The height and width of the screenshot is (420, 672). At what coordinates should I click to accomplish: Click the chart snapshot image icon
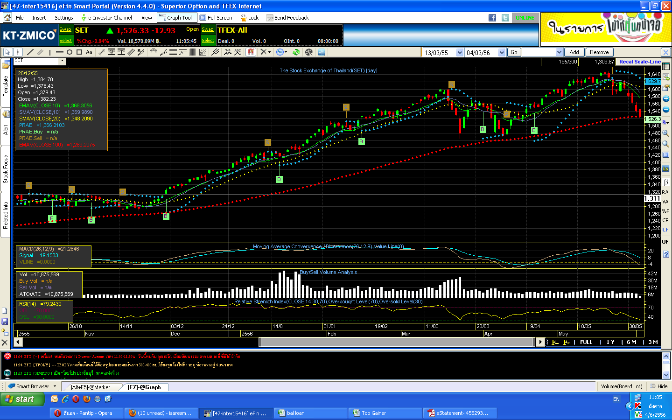pyautogui.click(x=322, y=52)
